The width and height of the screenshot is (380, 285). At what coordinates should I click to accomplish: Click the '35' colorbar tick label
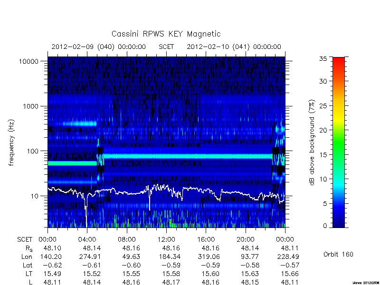(x=323, y=59)
